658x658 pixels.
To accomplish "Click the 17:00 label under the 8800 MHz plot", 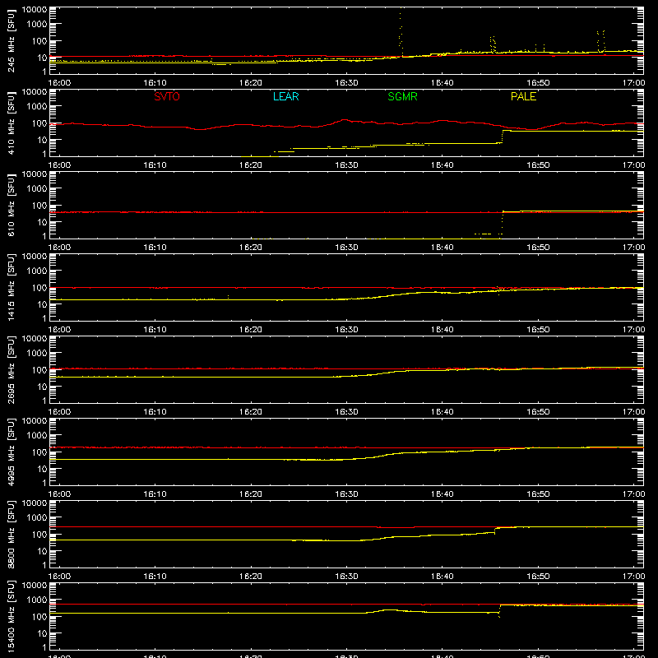I will click(633, 577).
